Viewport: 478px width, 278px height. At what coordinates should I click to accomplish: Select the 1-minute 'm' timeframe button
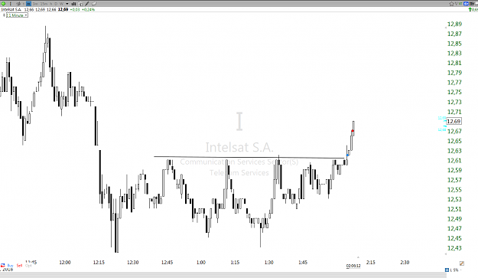(x=28, y=4)
